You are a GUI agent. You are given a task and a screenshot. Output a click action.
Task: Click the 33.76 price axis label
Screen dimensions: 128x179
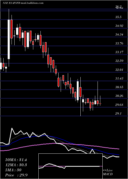click(x=119, y=43)
